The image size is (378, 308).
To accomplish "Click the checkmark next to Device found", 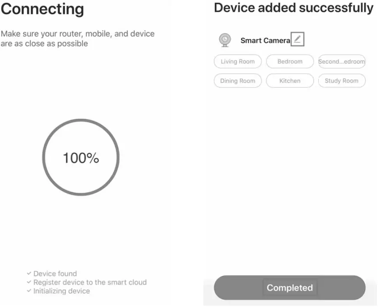I will pos(29,273).
